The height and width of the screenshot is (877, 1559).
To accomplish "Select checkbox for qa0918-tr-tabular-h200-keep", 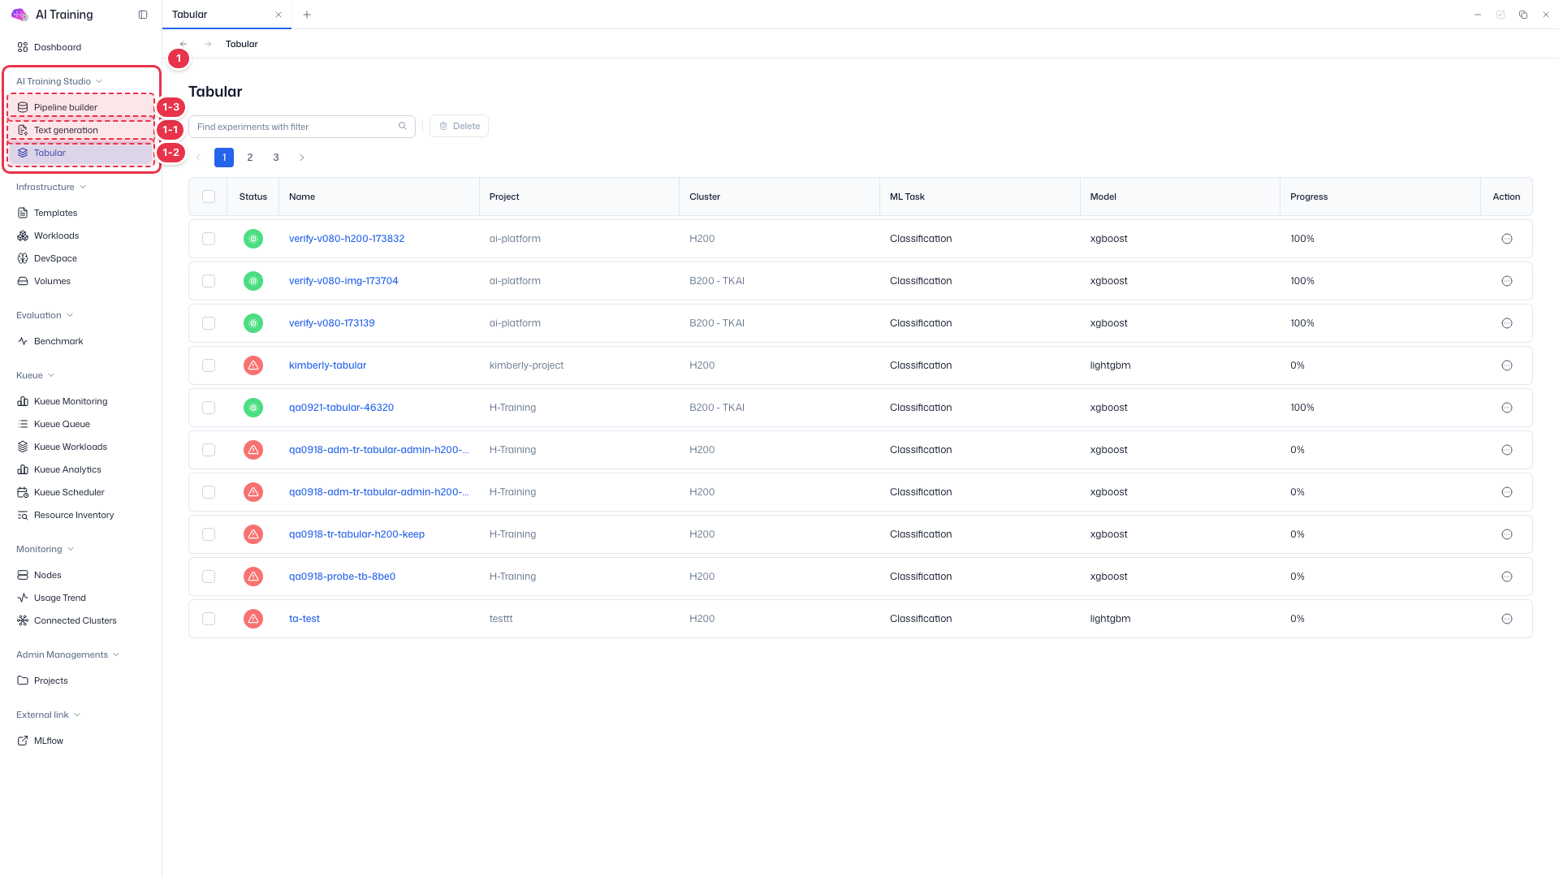I will click(209, 534).
